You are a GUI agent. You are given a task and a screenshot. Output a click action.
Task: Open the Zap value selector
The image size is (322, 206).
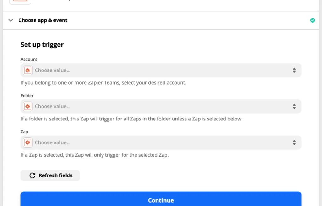point(157,142)
